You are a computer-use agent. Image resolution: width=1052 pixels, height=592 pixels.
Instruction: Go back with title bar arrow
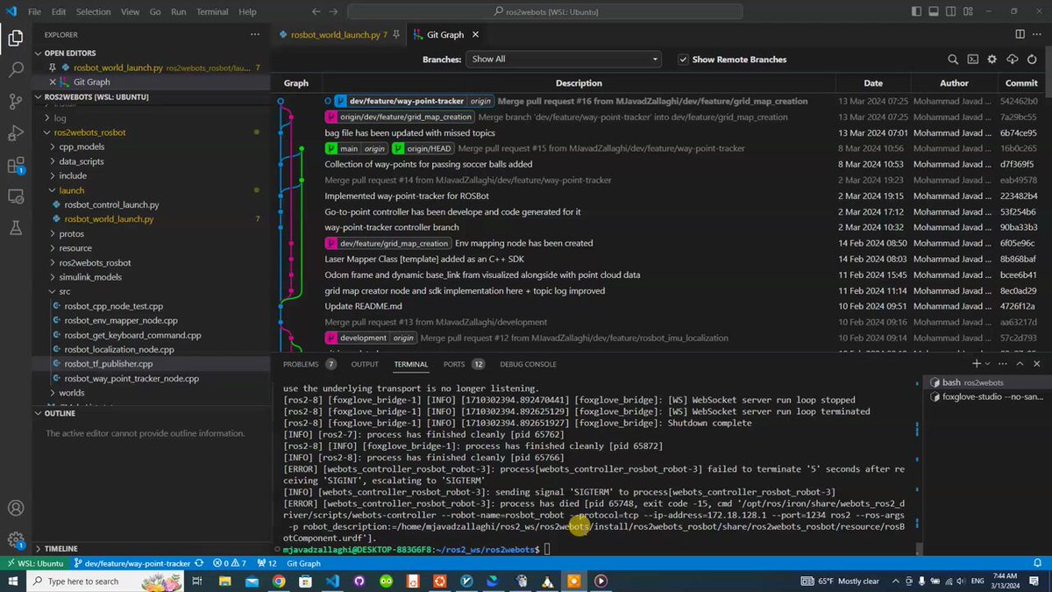click(x=316, y=12)
